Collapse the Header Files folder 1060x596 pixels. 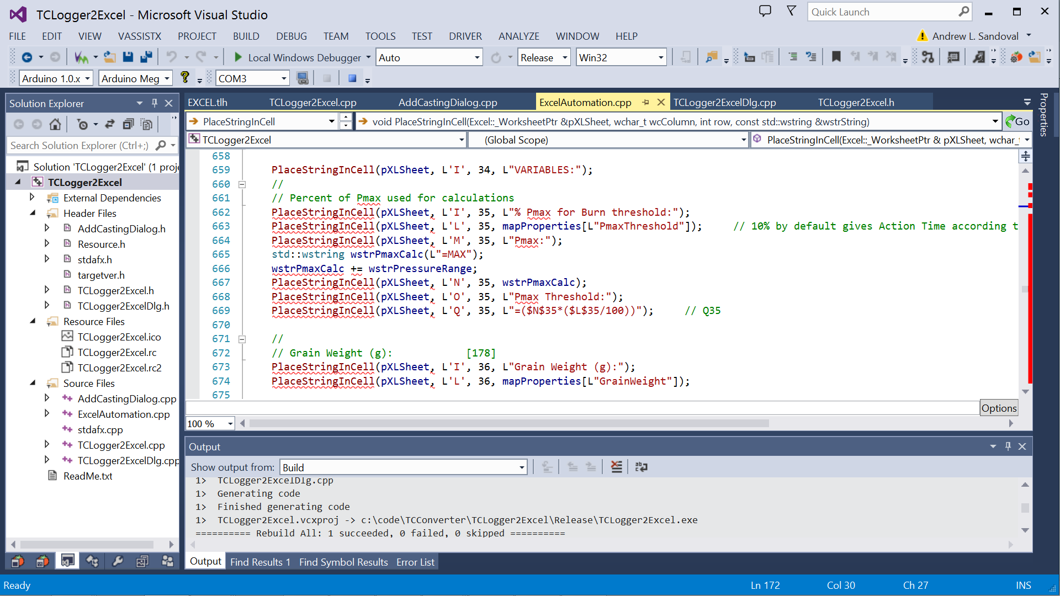pos(32,212)
